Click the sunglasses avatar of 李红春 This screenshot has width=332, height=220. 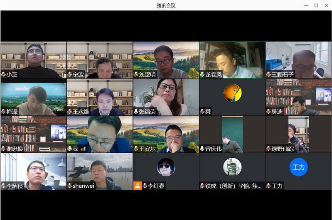166,167
